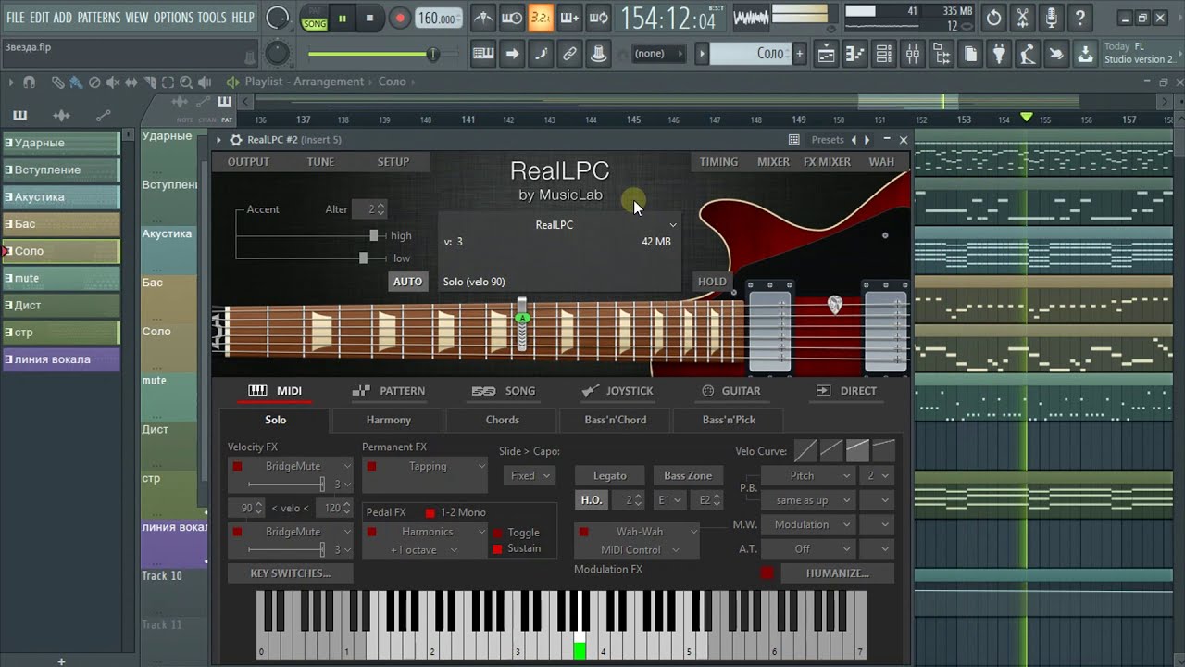Click the audio editor scissors icon
This screenshot has width=1185, height=667.
click(1022, 18)
